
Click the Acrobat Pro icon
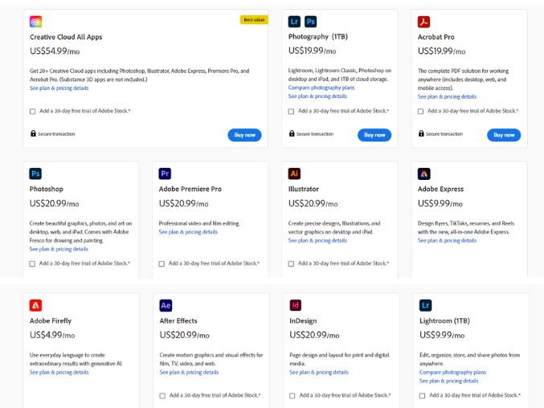pyautogui.click(x=423, y=22)
